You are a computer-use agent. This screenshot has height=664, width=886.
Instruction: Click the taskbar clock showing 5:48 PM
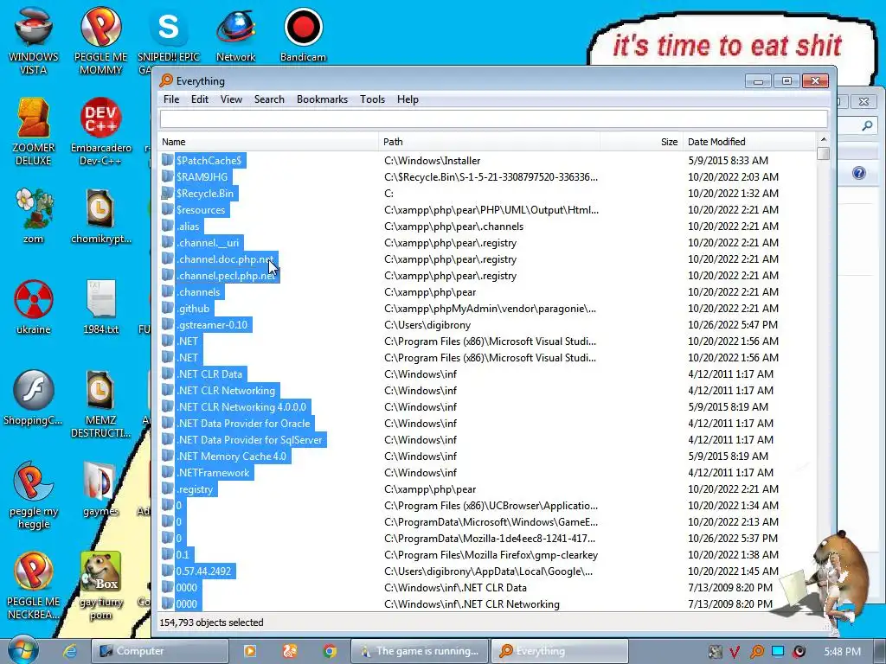coord(842,652)
